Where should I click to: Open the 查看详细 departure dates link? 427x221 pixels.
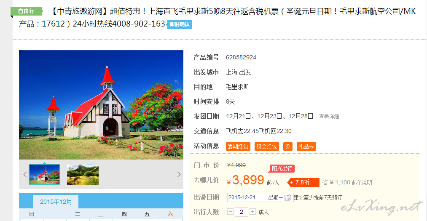tap(329, 117)
